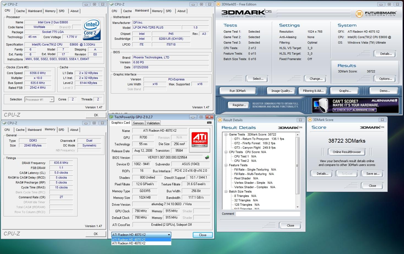The height and width of the screenshot is (254, 404).
Task: Choose the highlighted ATI Radeon HD 4870 X2 entry
Action: pyautogui.click(x=141, y=240)
